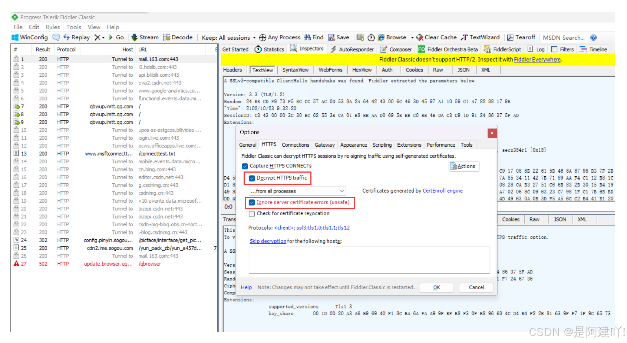Toggle Ignore server certificate errors checkbox
This screenshot has width=627, height=343.
[252, 203]
